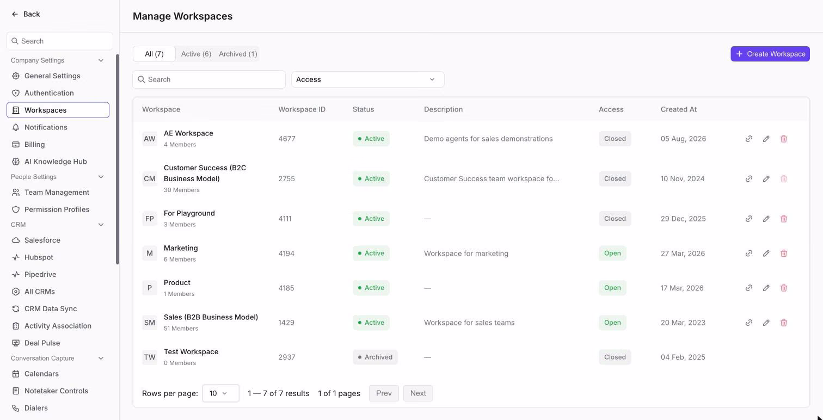This screenshot has width=823, height=420.
Task: Edit pencil icon for For Playground row
Action: (766, 219)
